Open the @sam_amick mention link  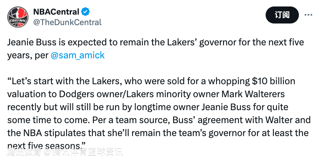click(x=77, y=55)
